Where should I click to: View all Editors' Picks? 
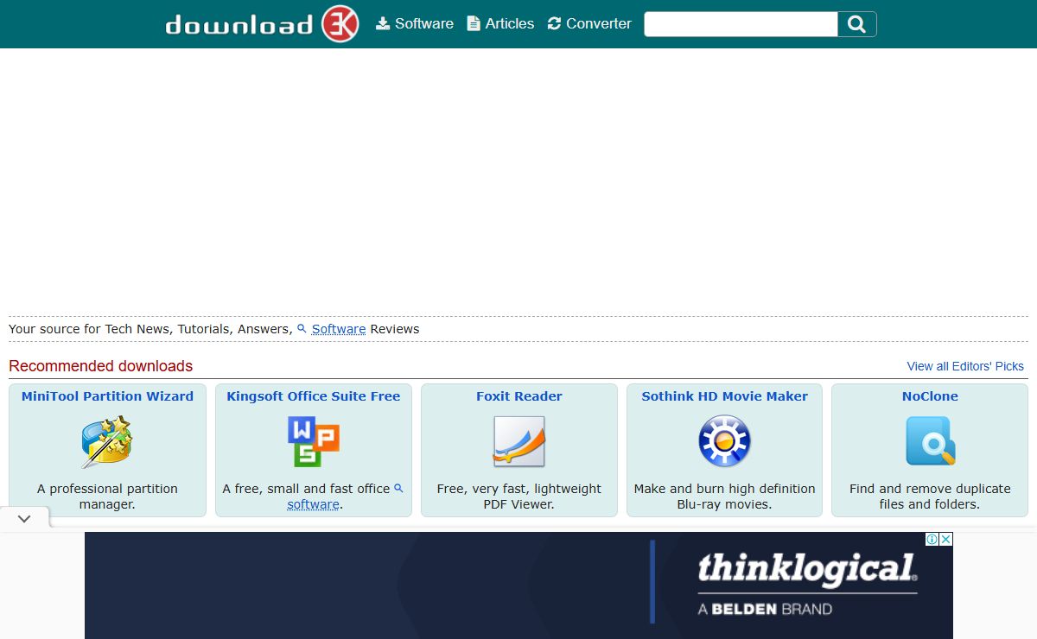coord(965,366)
